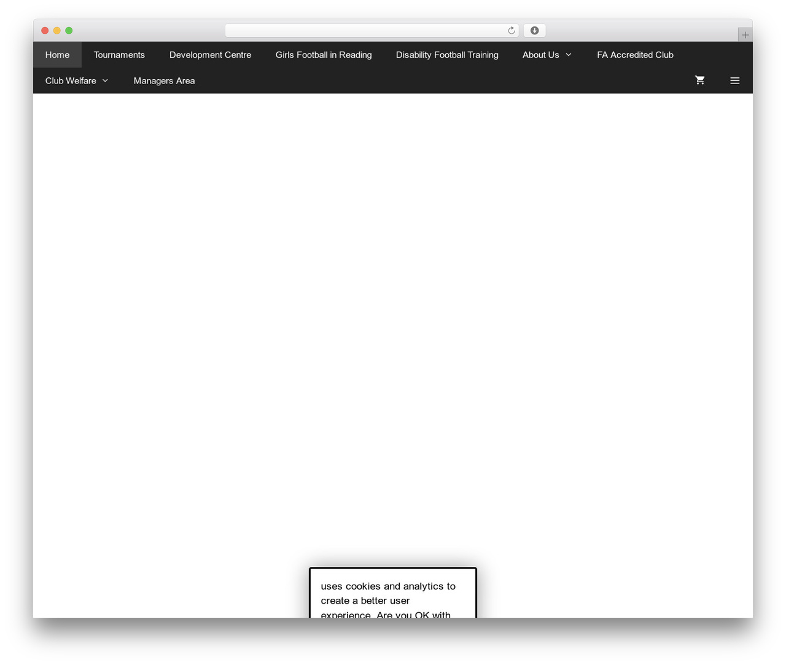This screenshot has height=665, width=786.
Task: Close window with red button
Action: [45, 31]
